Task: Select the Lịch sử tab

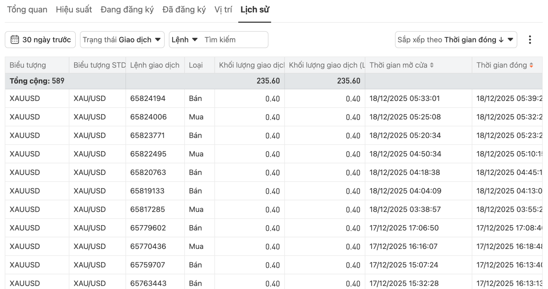Action: [255, 10]
